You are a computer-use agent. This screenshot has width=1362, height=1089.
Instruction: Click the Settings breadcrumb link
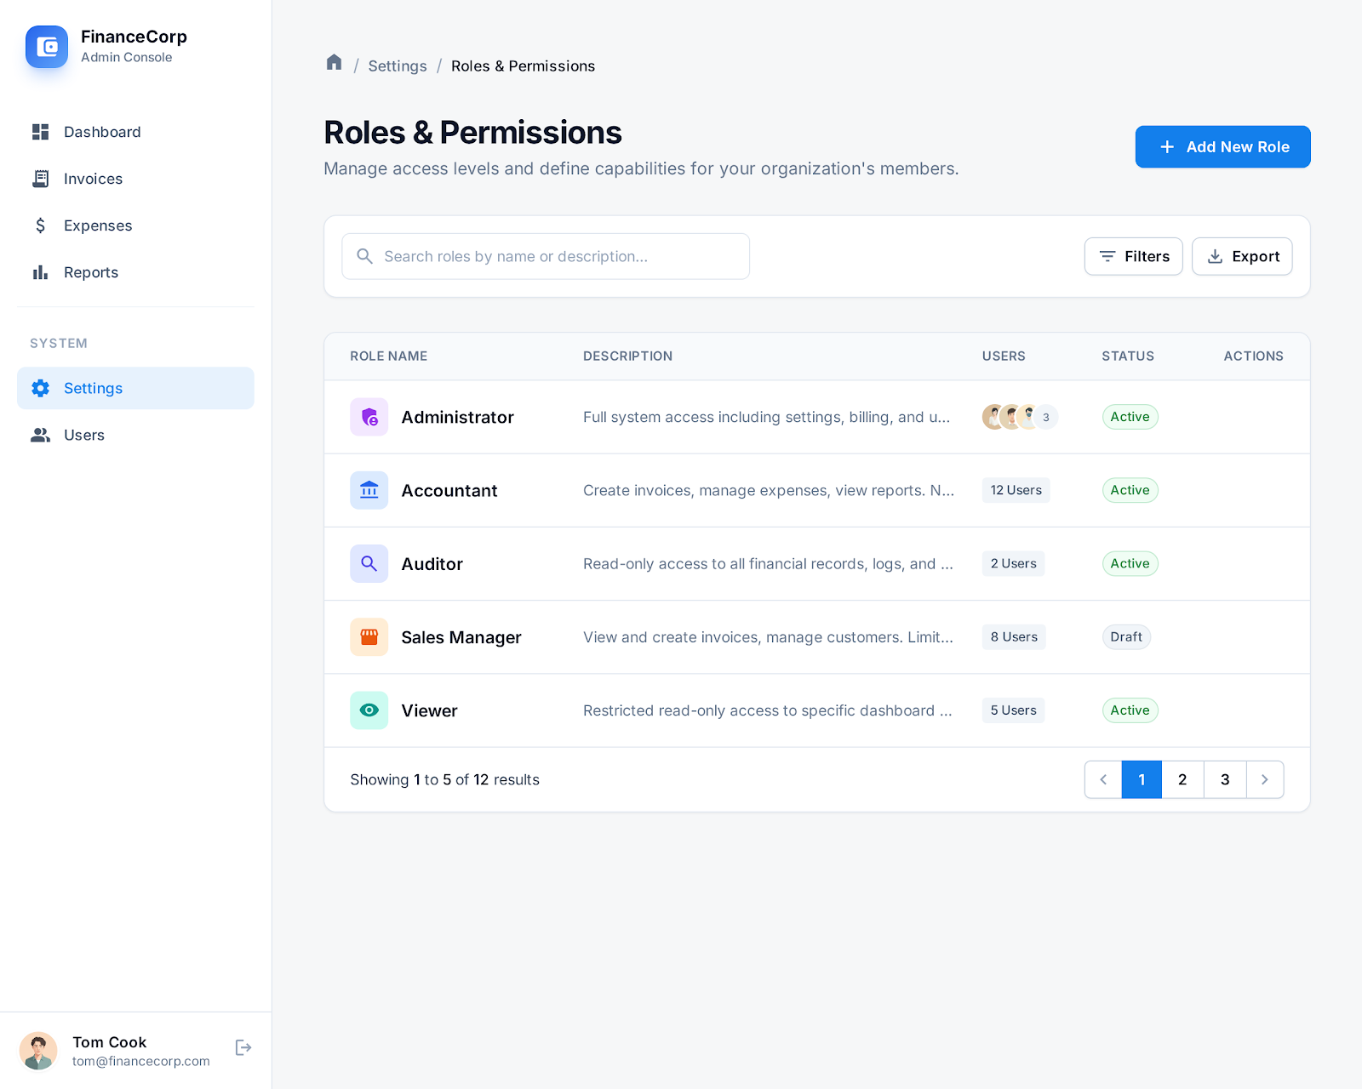pos(398,66)
